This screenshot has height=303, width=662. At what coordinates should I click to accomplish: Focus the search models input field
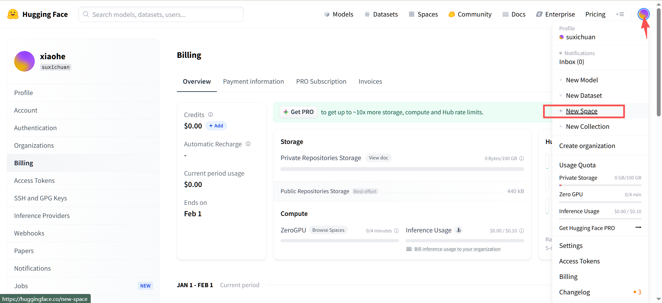[x=165, y=14]
